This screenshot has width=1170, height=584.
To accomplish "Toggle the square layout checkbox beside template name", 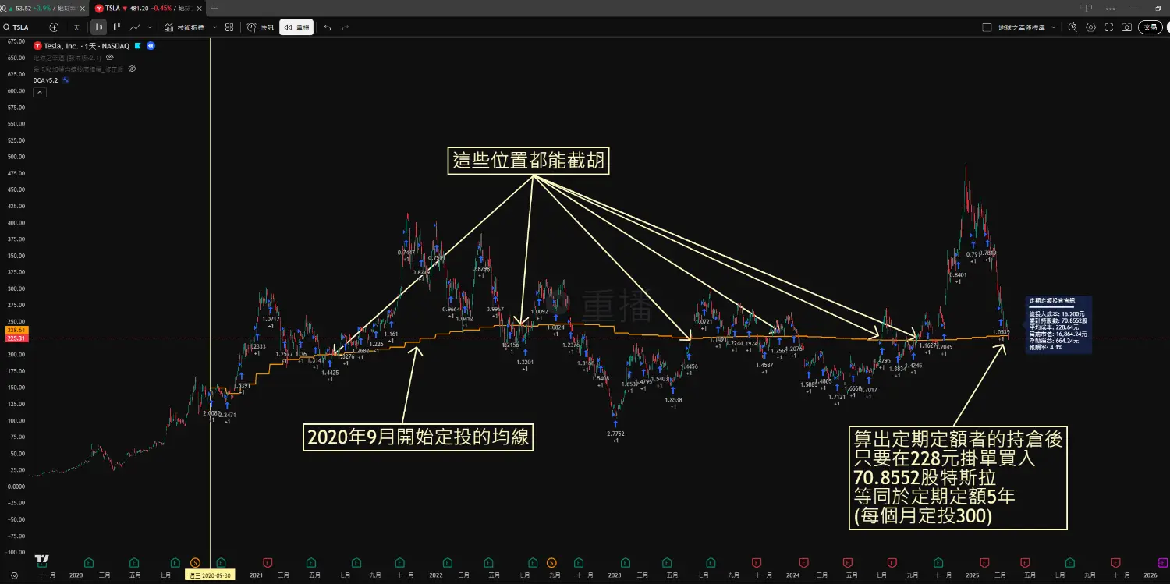I will [x=987, y=27].
